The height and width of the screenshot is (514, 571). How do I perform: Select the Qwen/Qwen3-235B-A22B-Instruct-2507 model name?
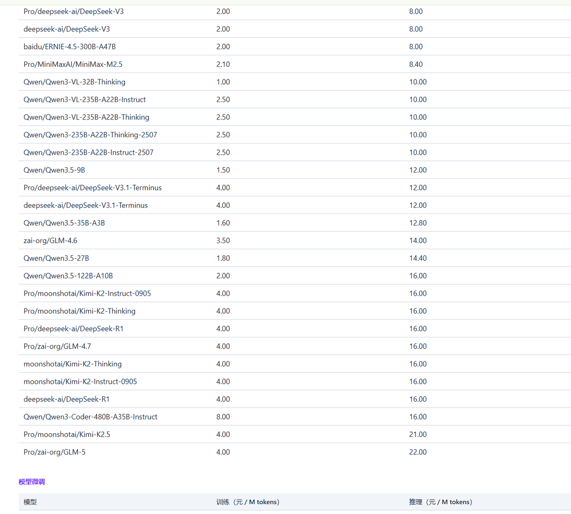[89, 152]
